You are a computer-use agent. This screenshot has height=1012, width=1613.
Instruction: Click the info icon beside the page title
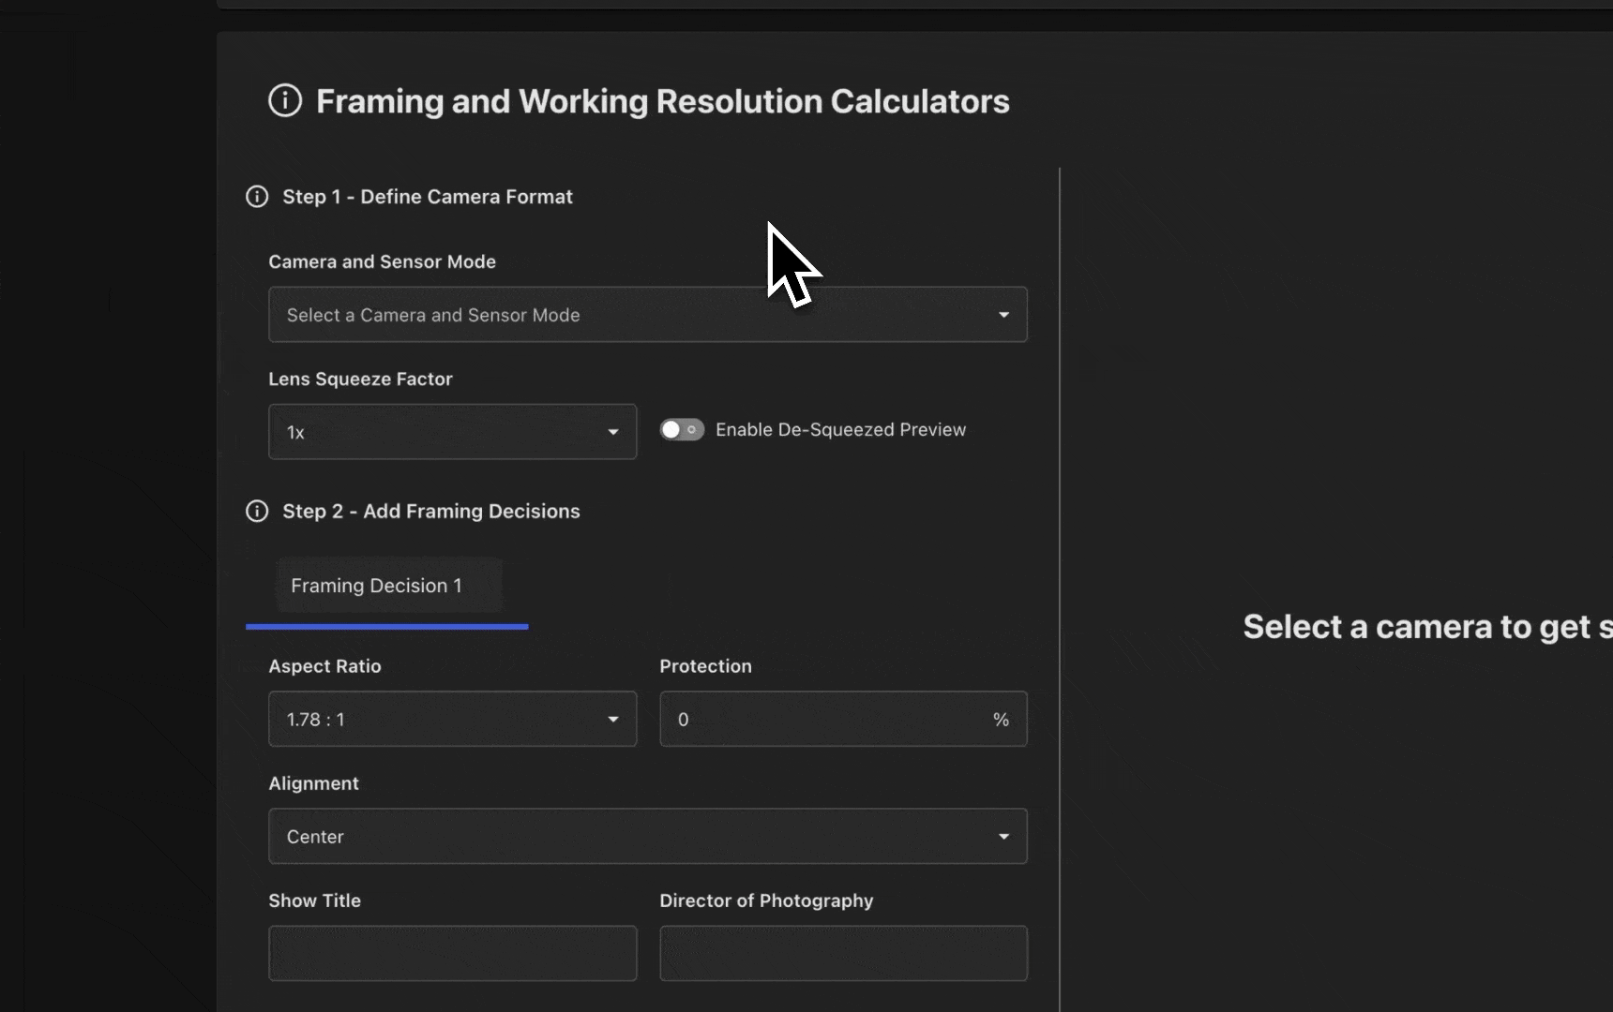(284, 101)
